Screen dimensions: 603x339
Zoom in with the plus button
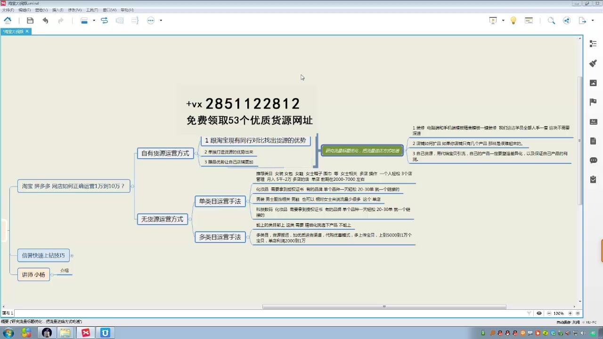click(570, 313)
